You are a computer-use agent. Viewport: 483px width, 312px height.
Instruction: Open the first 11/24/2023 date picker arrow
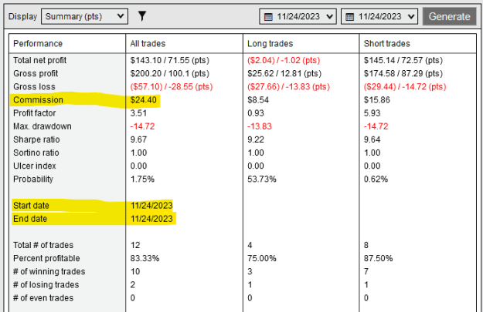tap(329, 17)
